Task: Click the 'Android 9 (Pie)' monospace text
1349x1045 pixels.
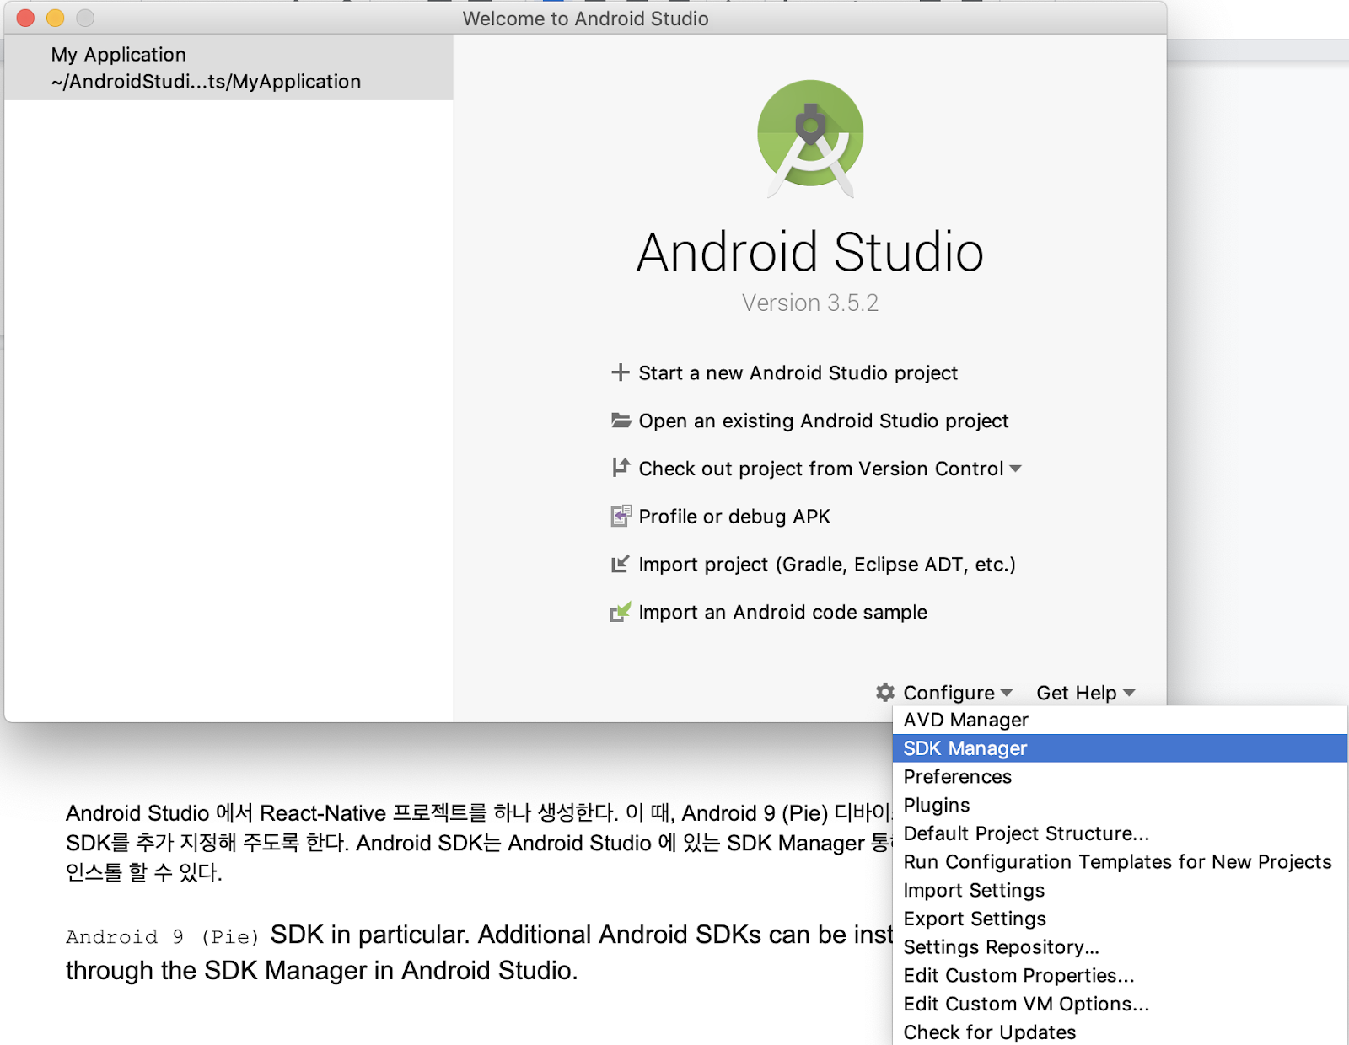Action: (163, 937)
